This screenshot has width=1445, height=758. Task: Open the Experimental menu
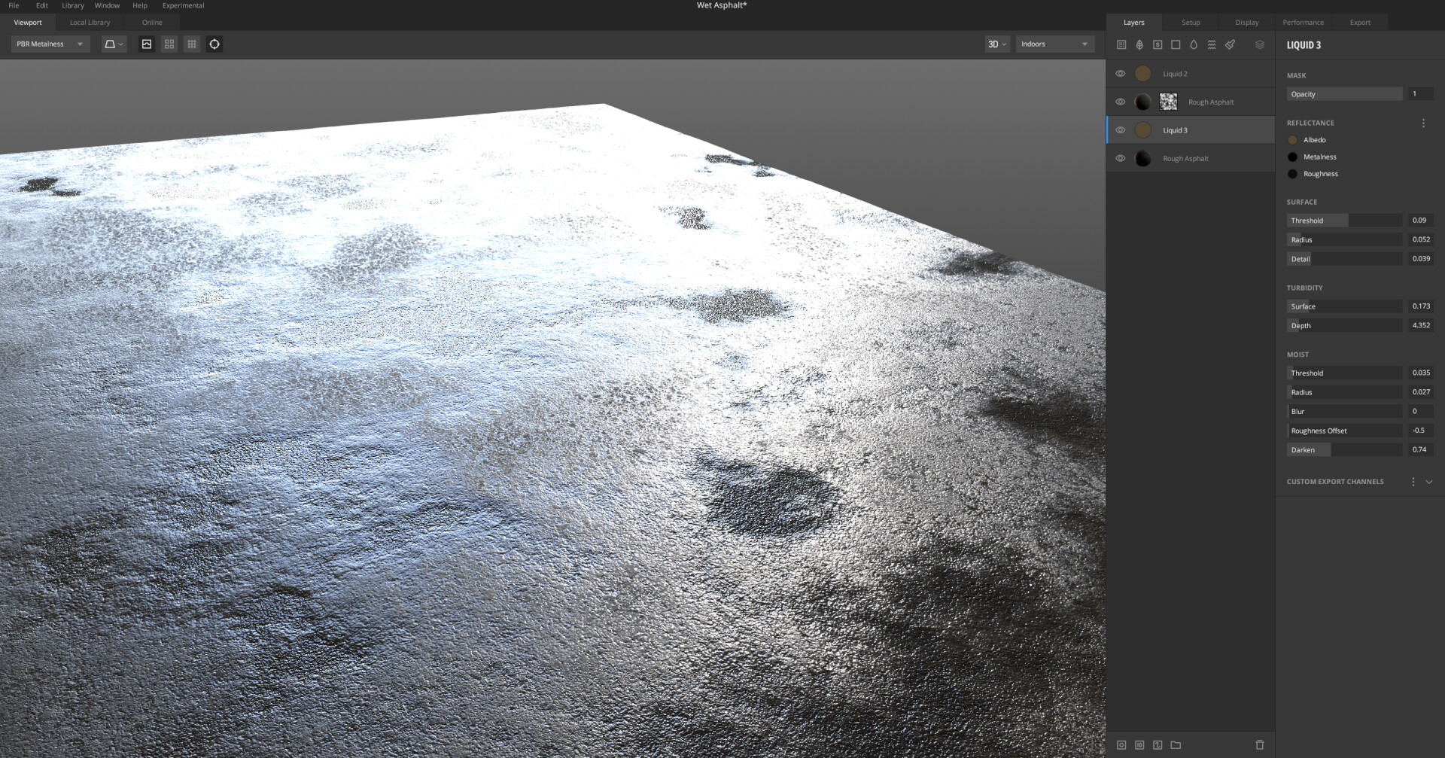[x=183, y=5]
